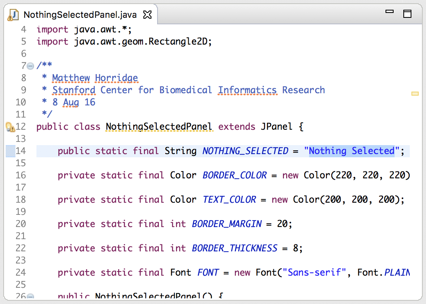Click the String type on line 14
426x304 pixels.
(180, 151)
